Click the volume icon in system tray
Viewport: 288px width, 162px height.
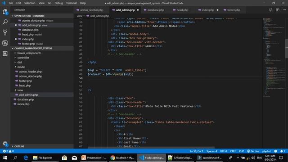[x=253, y=158]
